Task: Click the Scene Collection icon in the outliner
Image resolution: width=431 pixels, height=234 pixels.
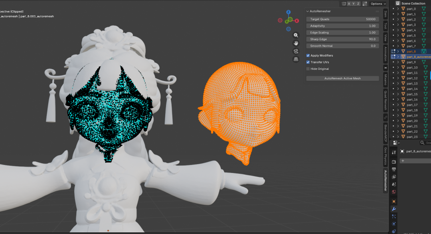Action: tap(397, 3)
